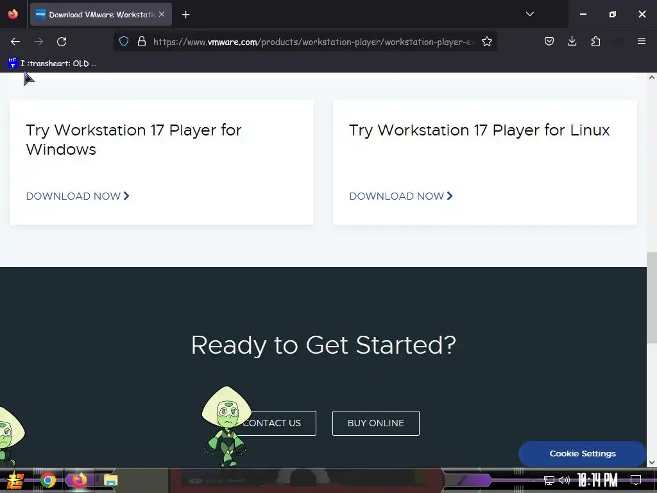This screenshot has width=657, height=493.
Task: View site security padlock details
Action: 142,42
